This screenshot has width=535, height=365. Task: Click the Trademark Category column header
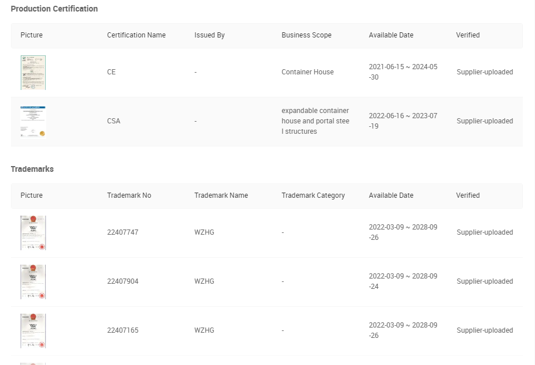[x=313, y=195]
